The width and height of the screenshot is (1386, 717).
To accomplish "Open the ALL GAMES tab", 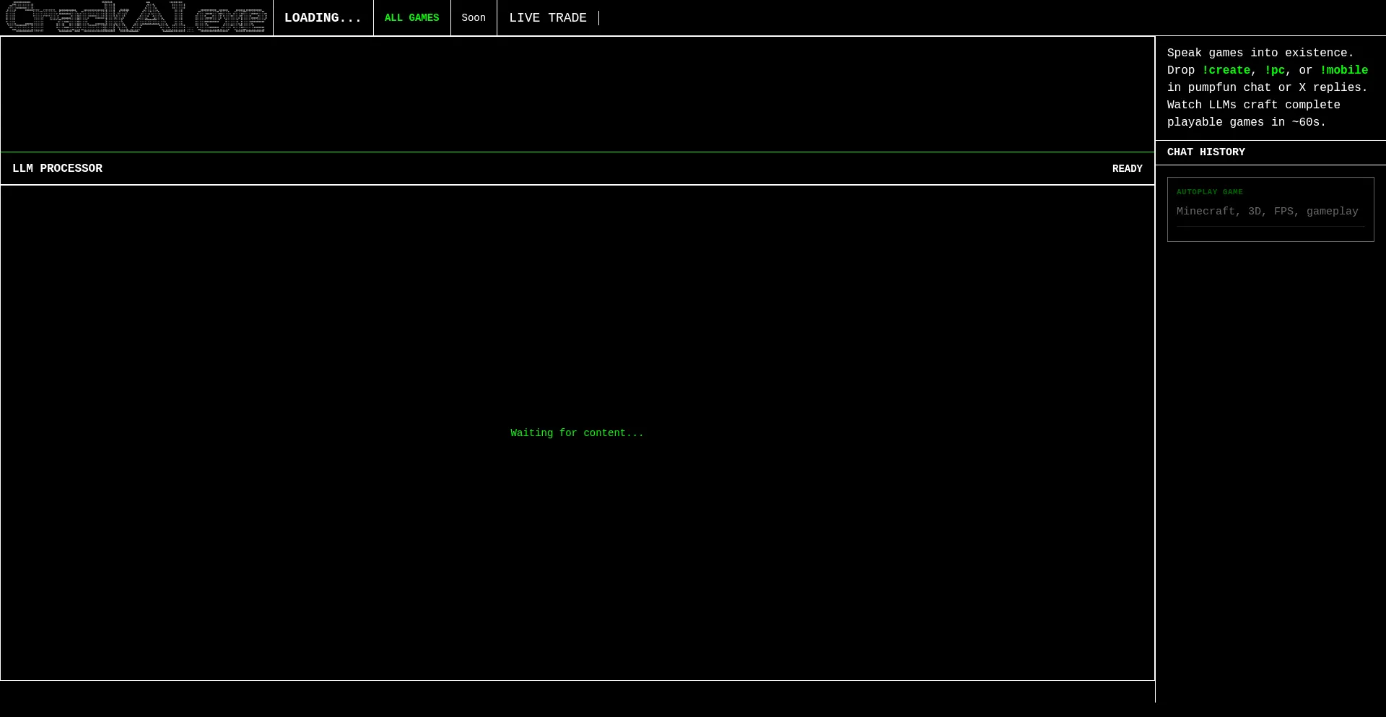I will [411, 18].
